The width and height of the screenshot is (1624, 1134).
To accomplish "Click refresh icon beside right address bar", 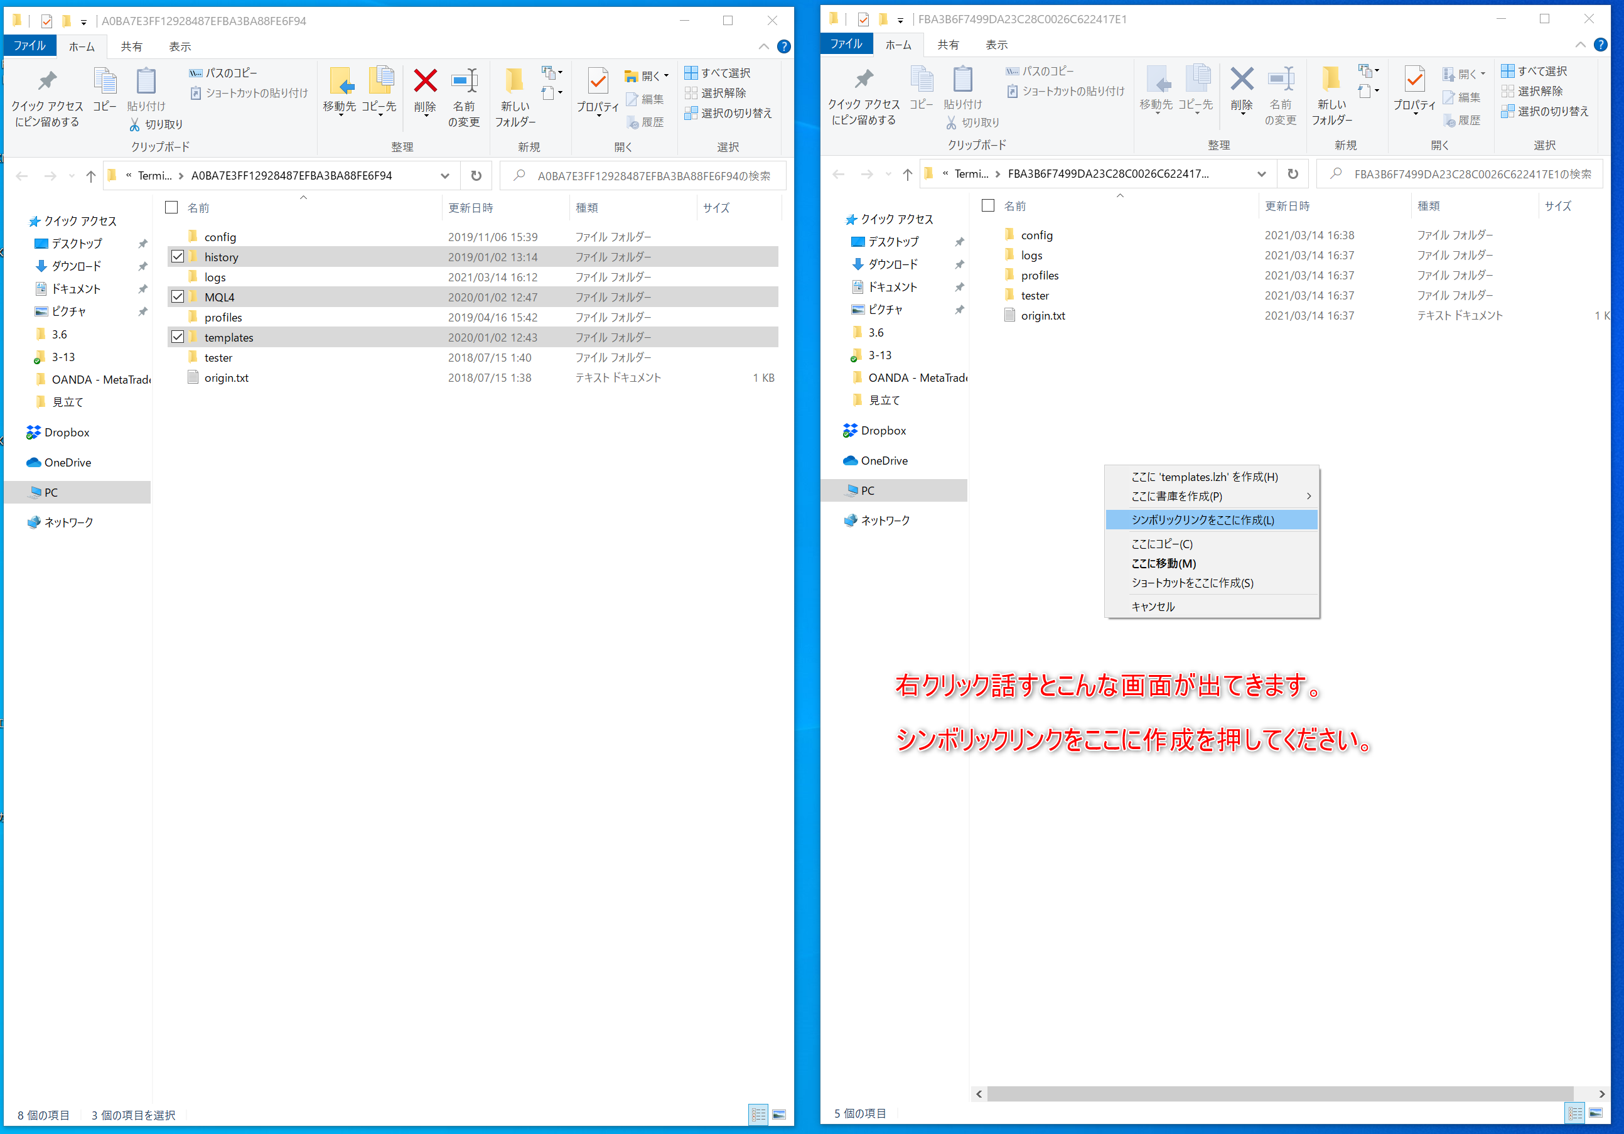I will click(1293, 174).
